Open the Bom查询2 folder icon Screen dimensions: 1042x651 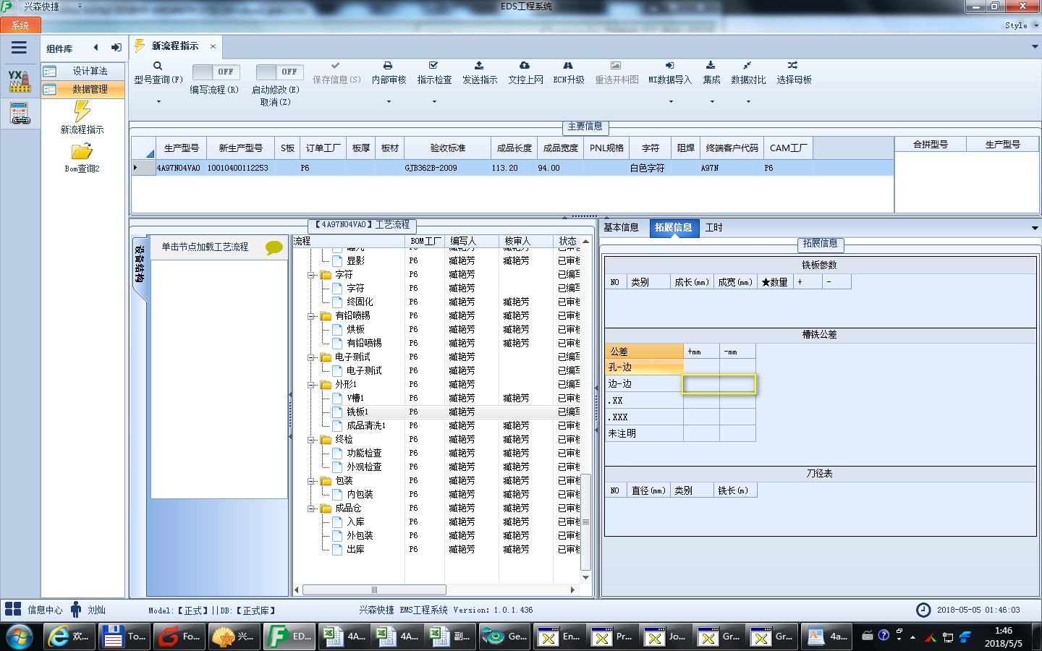(x=82, y=151)
